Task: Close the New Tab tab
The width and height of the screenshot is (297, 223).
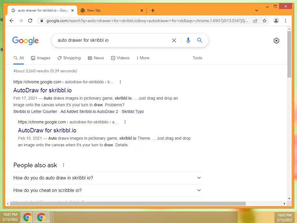Action: pyautogui.click(x=142, y=10)
